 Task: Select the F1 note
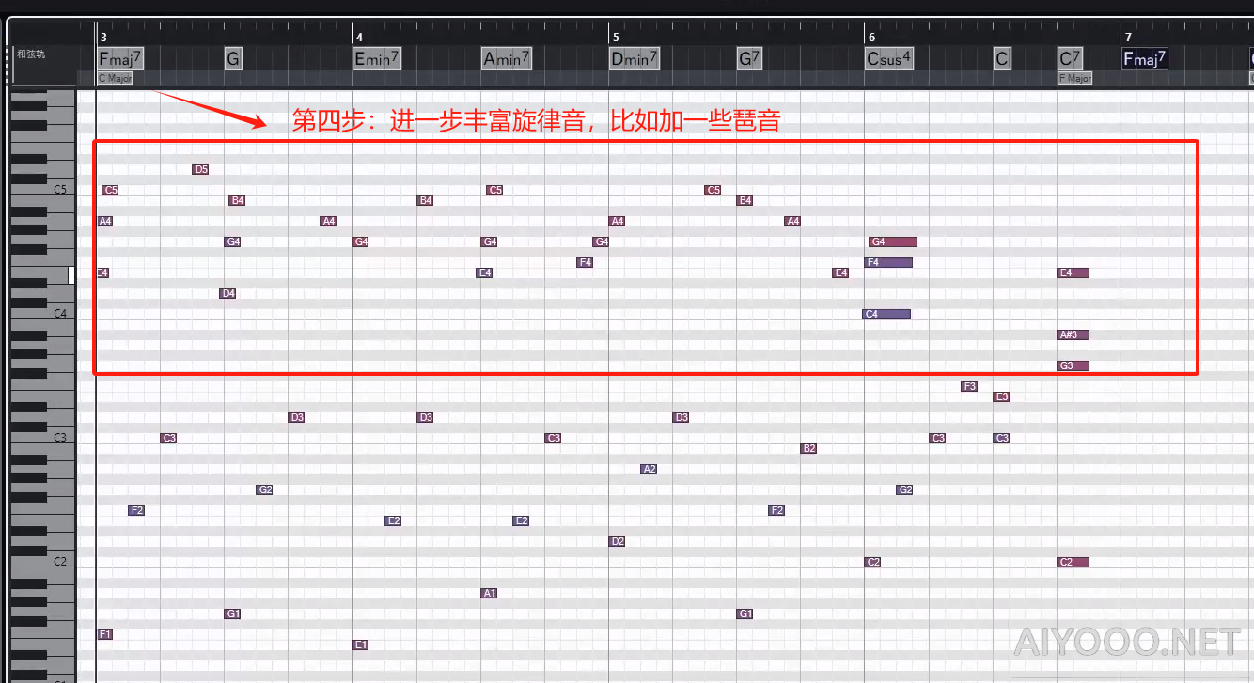[x=105, y=634]
